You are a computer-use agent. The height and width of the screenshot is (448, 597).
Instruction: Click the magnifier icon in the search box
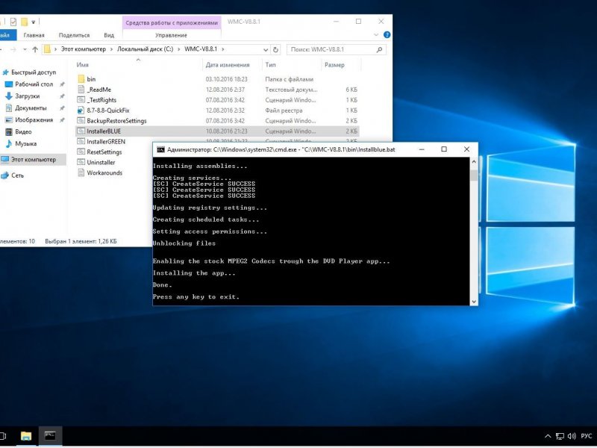(379, 49)
